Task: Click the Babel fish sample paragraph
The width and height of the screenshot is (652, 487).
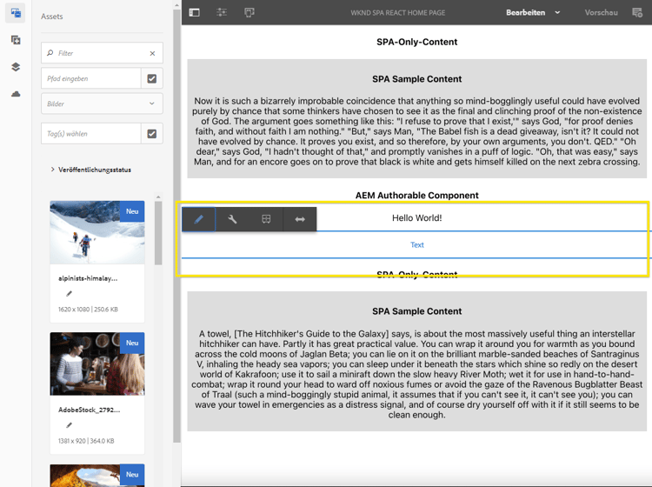Action: (416, 131)
